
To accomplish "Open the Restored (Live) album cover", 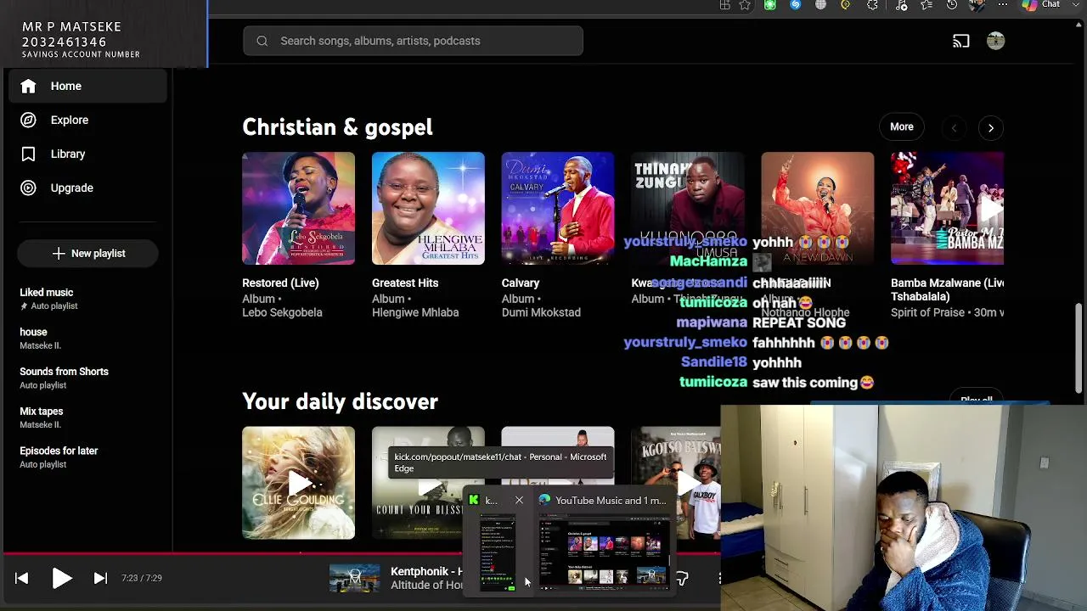I will (298, 209).
